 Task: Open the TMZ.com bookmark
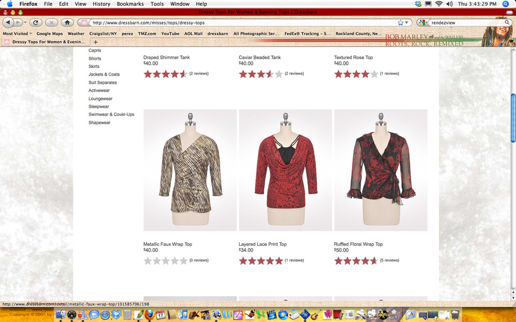point(147,33)
